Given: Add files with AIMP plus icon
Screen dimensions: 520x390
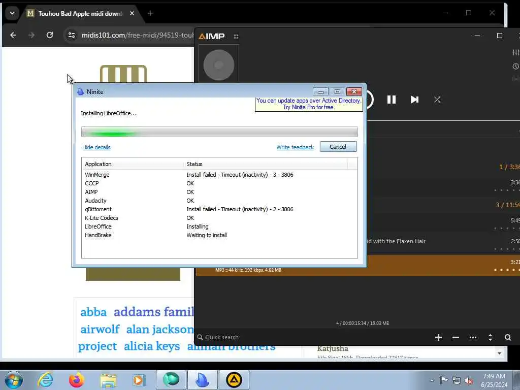Looking at the screenshot, I should point(438,337).
